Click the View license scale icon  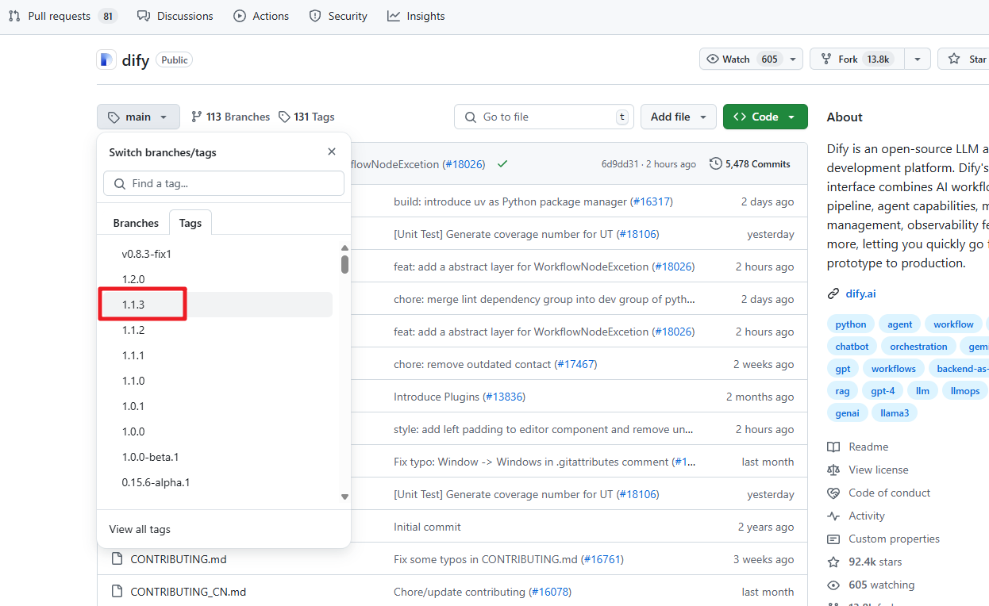click(833, 470)
